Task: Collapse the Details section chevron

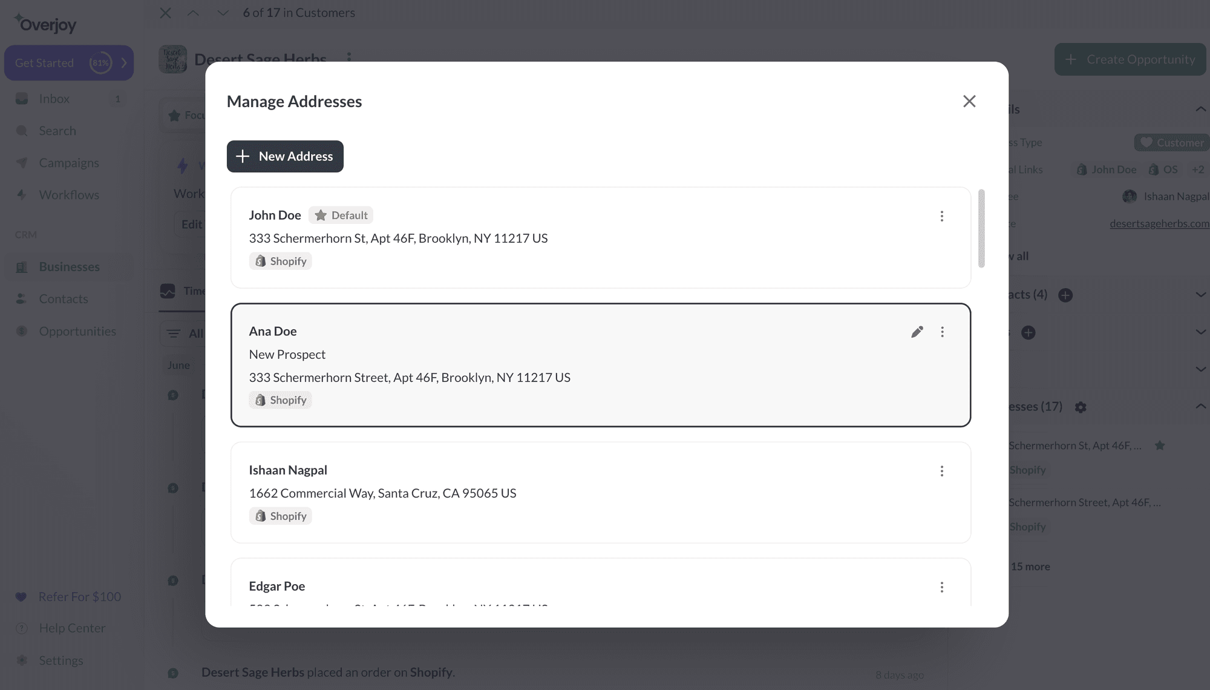Action: pos(1200,109)
